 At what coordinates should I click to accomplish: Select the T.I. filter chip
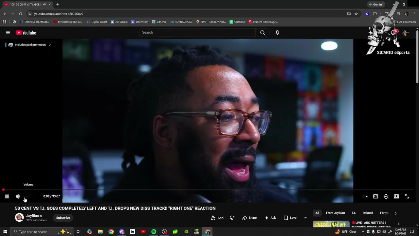tap(354, 213)
